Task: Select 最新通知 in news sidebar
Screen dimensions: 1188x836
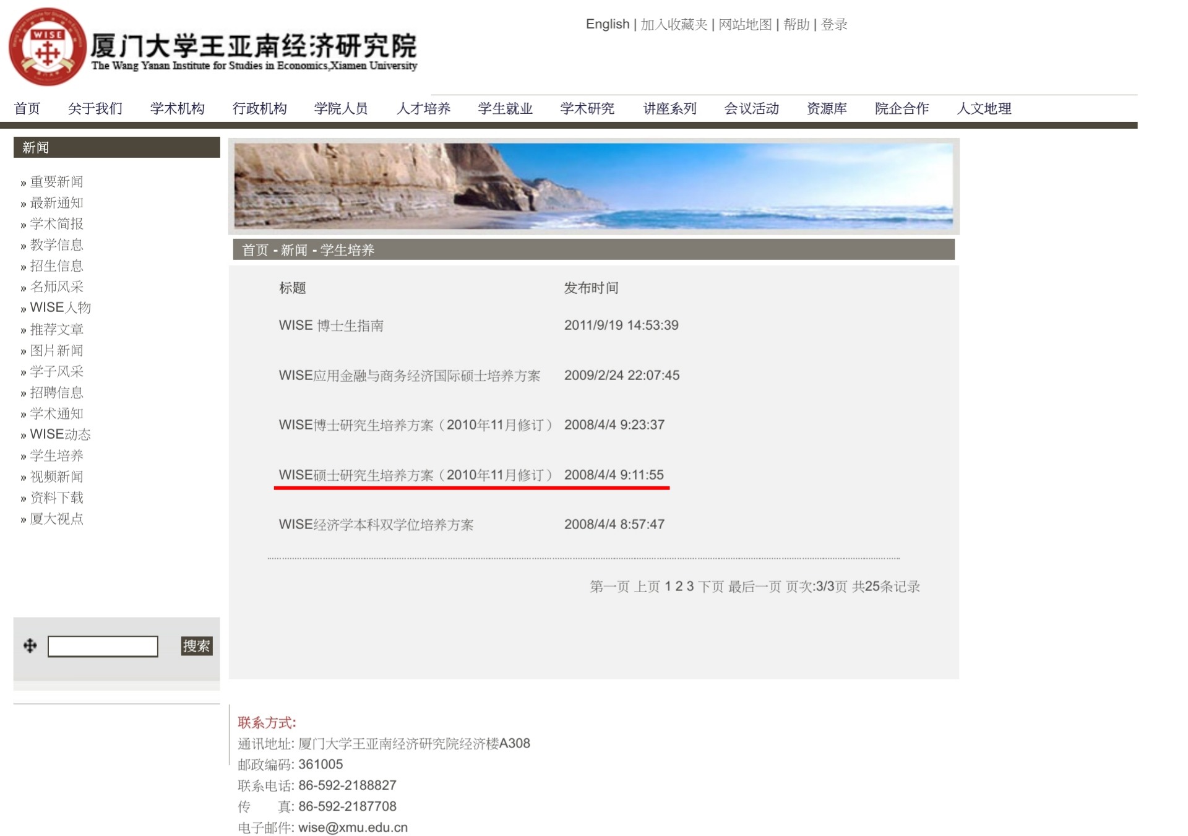Action: [56, 202]
